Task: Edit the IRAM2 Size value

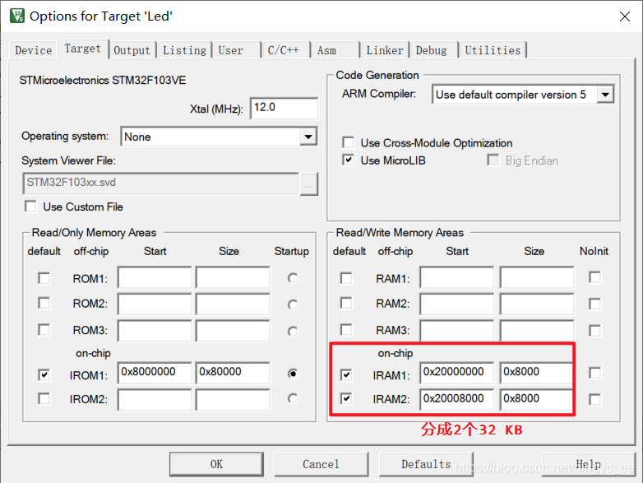Action: [x=536, y=400]
